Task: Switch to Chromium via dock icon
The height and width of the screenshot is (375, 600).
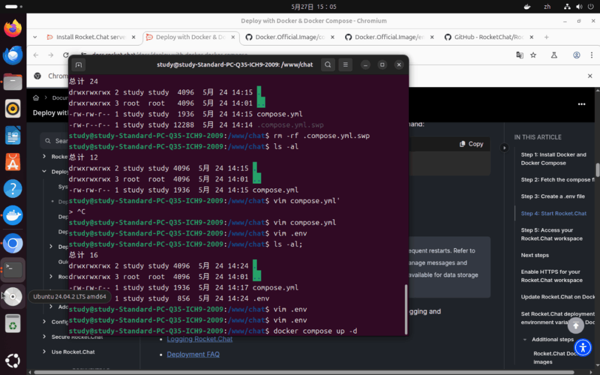Action: 13,243
